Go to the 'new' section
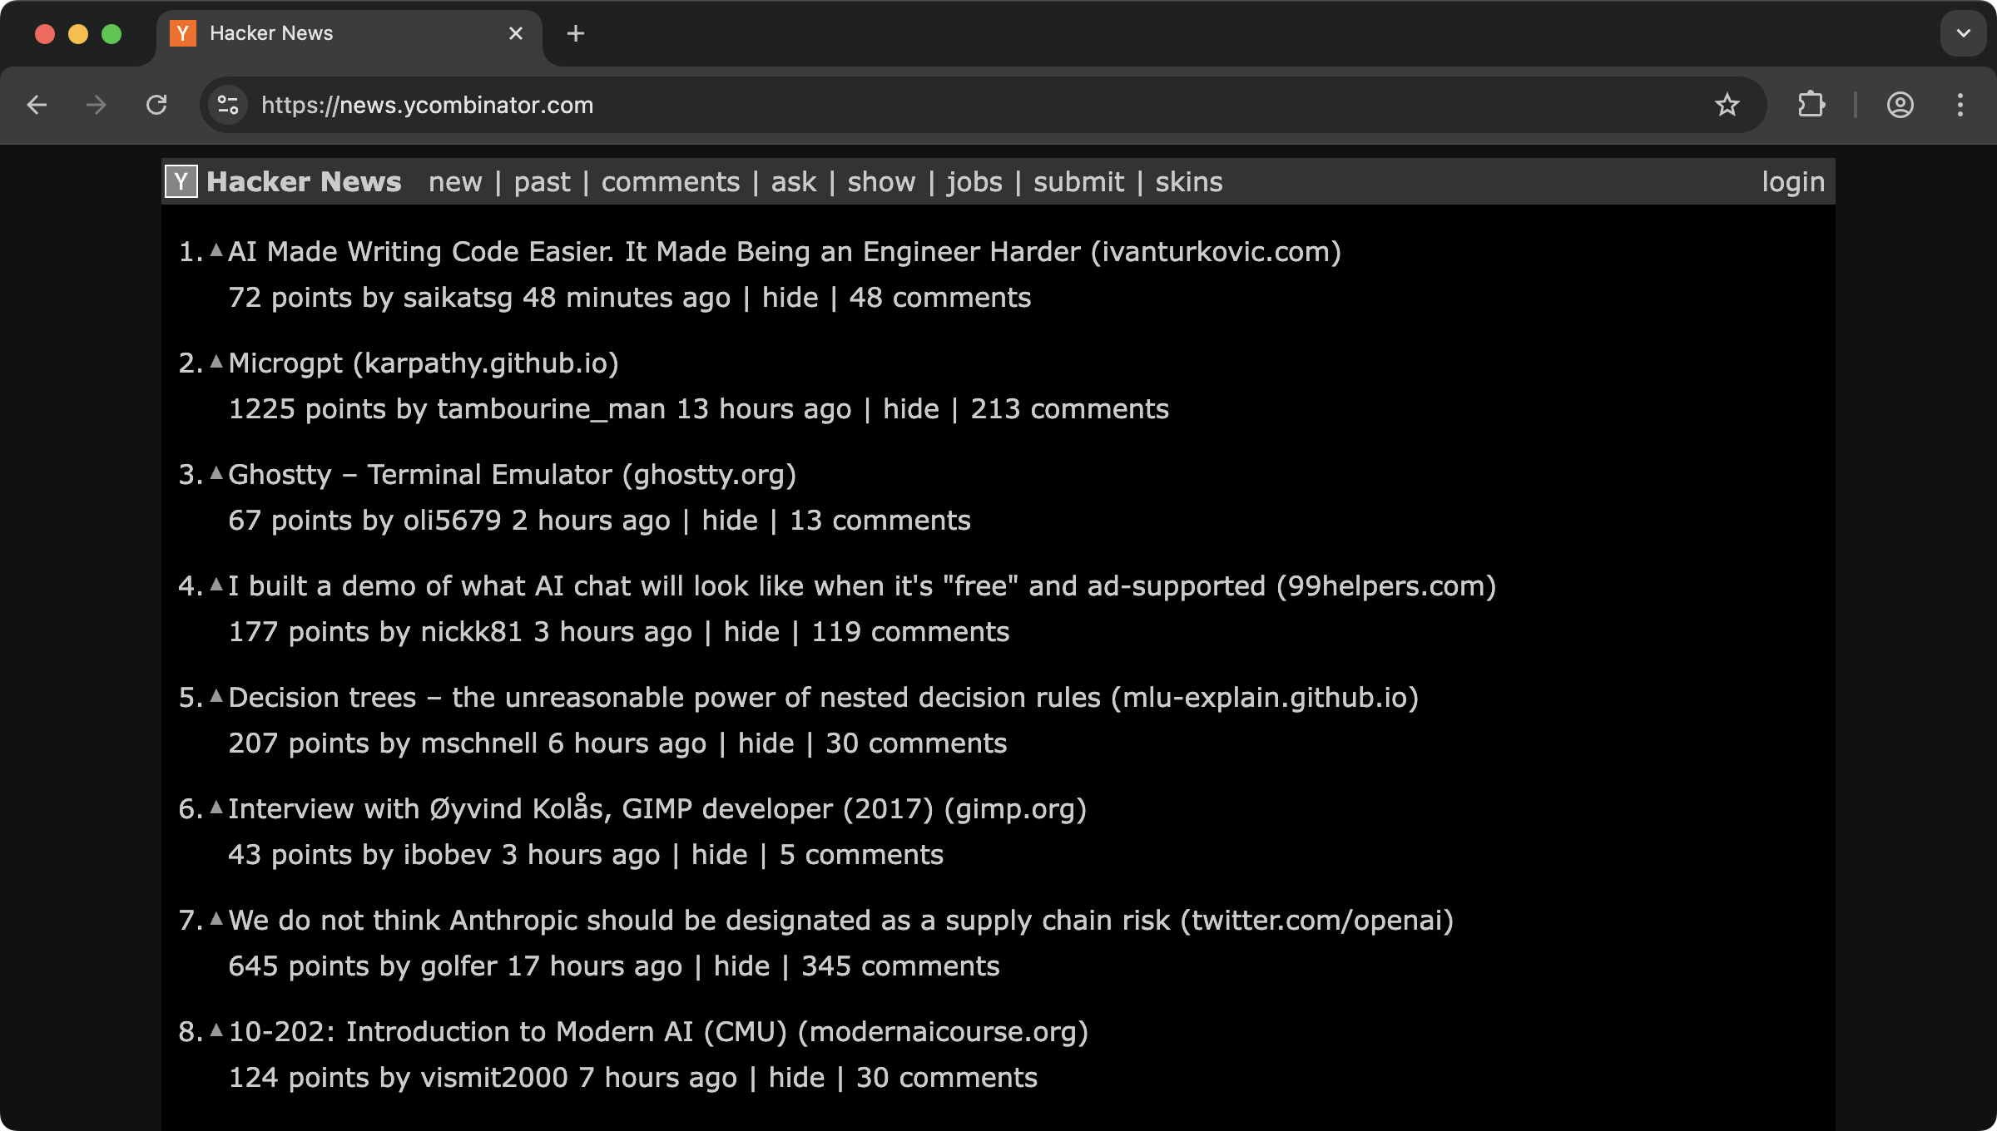The image size is (1997, 1131). 455,182
